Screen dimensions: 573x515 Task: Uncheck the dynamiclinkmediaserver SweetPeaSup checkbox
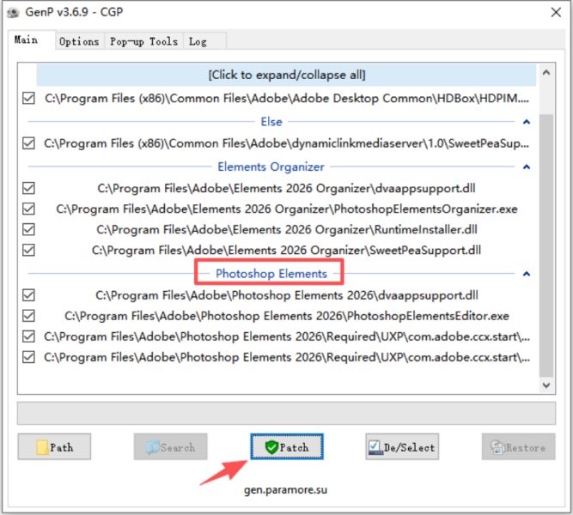(x=28, y=143)
